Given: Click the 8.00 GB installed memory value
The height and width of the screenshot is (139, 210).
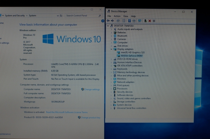Looking at the screenshot, I should [55, 71].
